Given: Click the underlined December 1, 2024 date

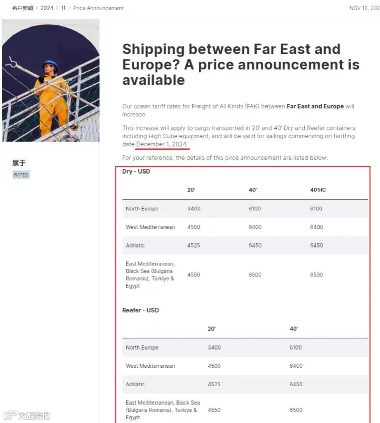Looking at the screenshot, I should pyautogui.click(x=162, y=144).
